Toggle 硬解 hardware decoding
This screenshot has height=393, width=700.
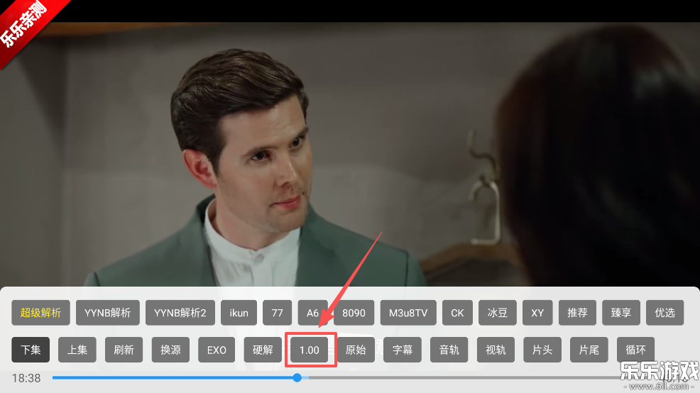pyautogui.click(x=263, y=350)
